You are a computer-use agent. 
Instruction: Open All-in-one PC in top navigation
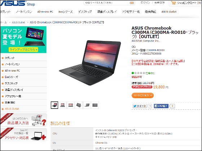(45, 12)
